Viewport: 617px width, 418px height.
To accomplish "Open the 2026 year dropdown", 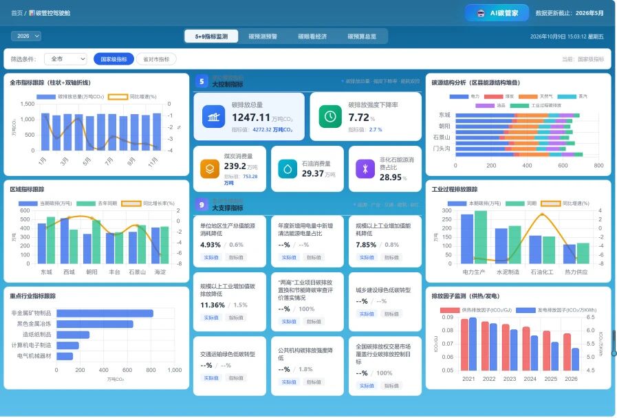I will [x=26, y=36].
